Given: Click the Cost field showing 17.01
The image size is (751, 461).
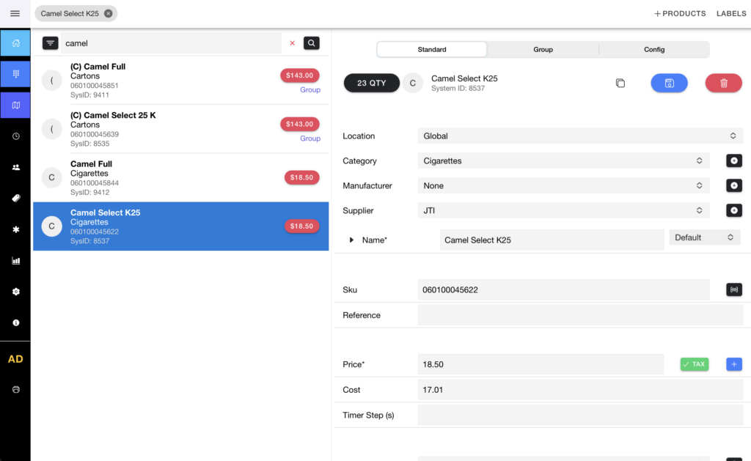Looking at the screenshot, I should click(580, 390).
